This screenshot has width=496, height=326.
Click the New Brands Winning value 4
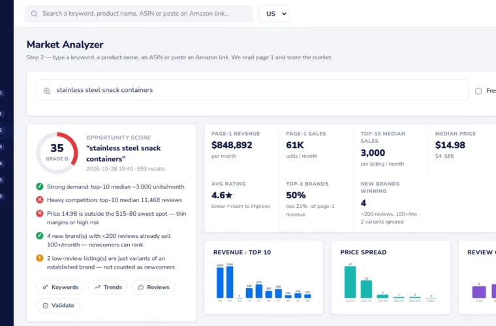(x=364, y=203)
